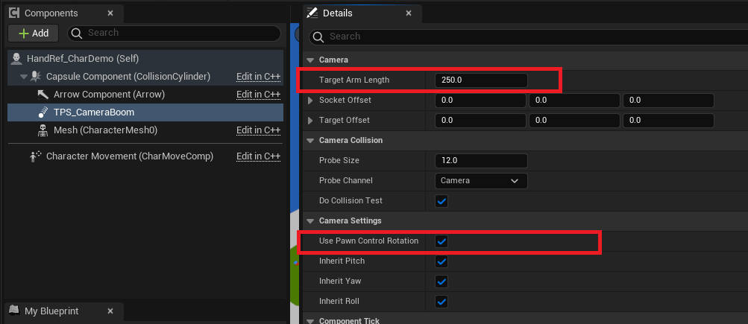Image resolution: width=748 pixels, height=324 pixels.
Task: Click the Arrow Component icon
Action: click(43, 95)
